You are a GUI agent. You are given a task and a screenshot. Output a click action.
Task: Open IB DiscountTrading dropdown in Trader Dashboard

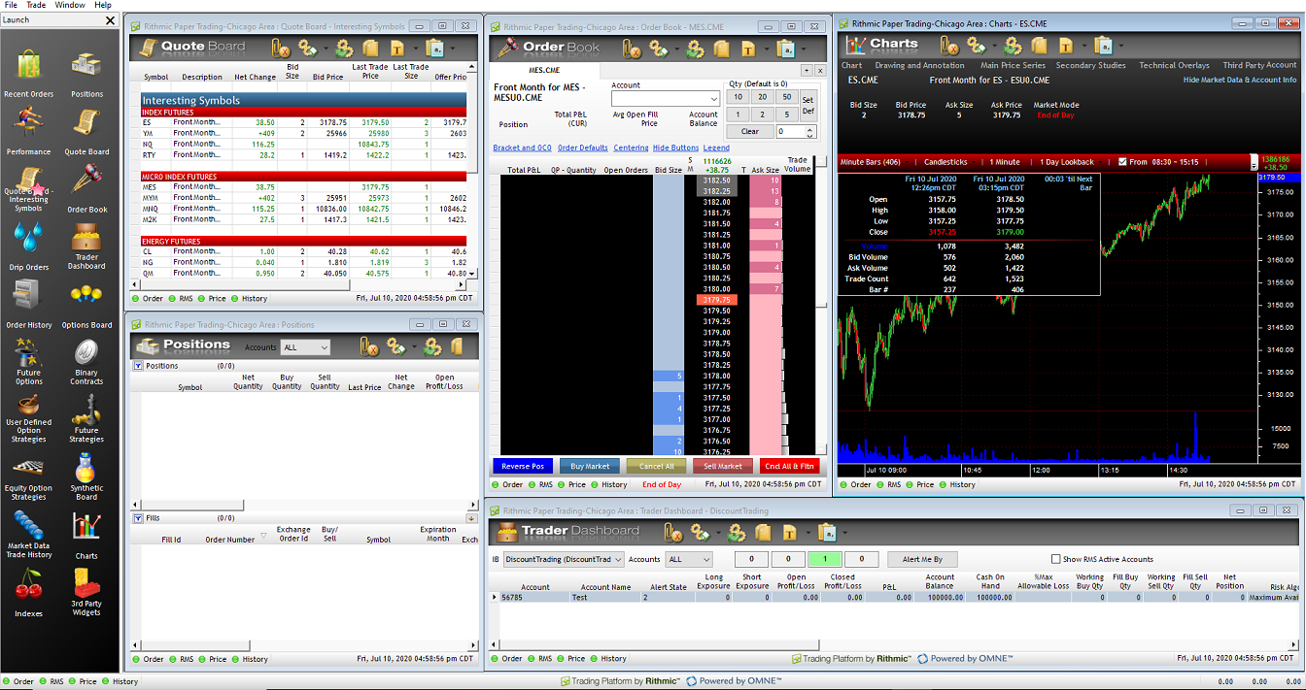tap(564, 559)
